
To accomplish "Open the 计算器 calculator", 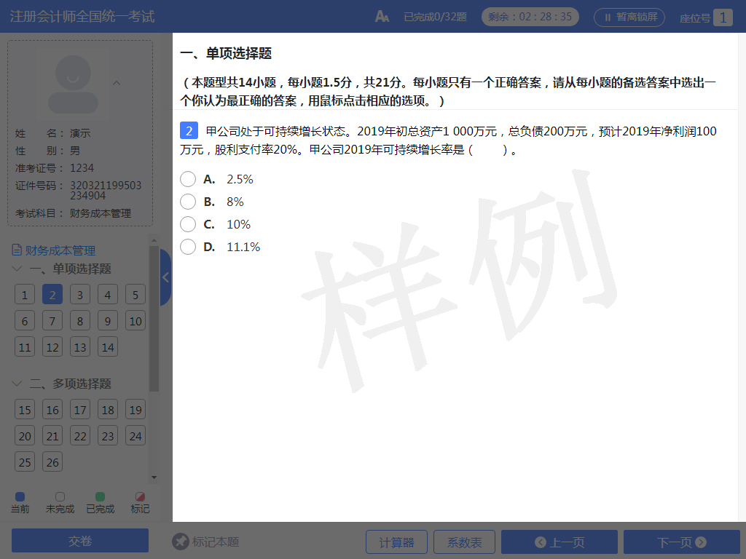I will [x=396, y=542].
